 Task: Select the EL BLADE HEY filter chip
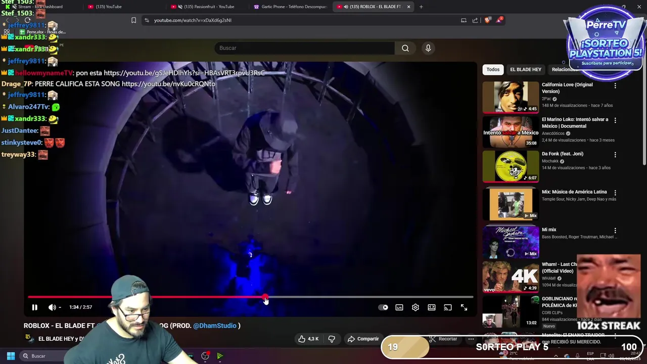click(526, 69)
